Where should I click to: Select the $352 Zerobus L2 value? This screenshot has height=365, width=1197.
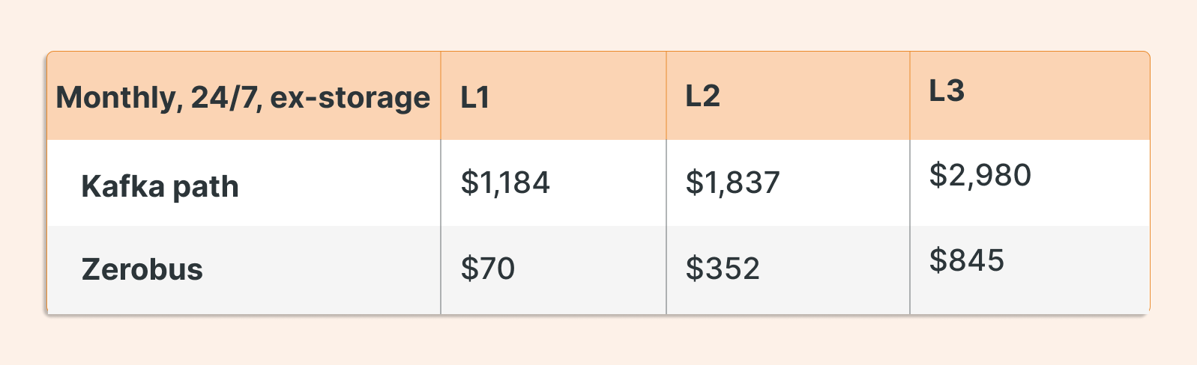(x=723, y=268)
